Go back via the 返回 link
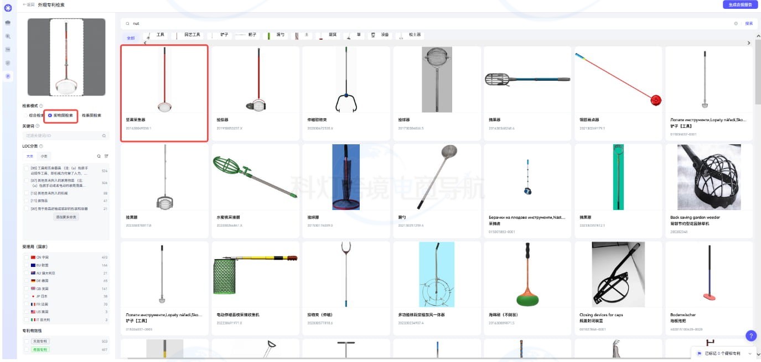The height and width of the screenshot is (362, 761). point(29,4)
